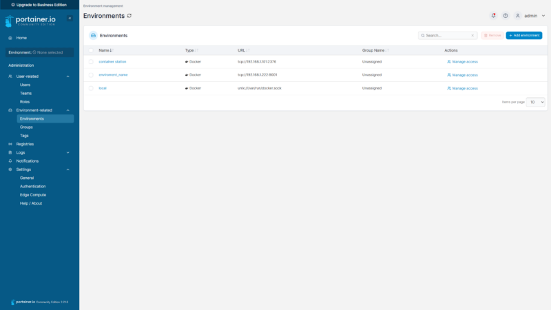This screenshot has width=551, height=310.
Task: Click the Home icon in sidebar
Action: (x=10, y=38)
